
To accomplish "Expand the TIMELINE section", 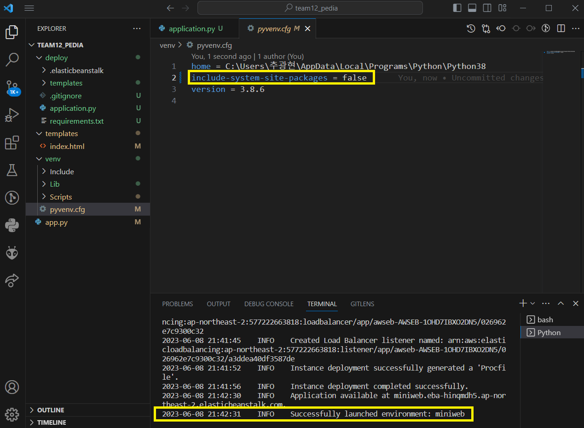I will point(88,422).
